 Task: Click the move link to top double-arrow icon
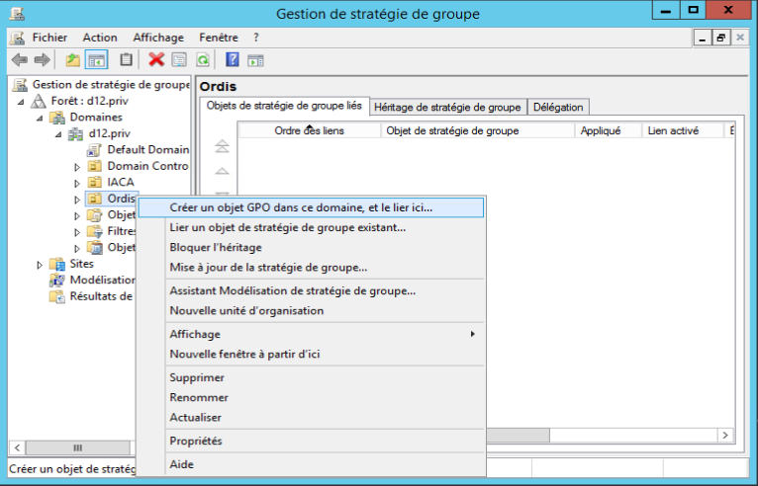tap(222, 146)
